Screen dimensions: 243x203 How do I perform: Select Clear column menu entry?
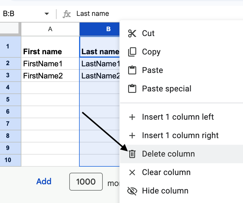tap(166, 172)
